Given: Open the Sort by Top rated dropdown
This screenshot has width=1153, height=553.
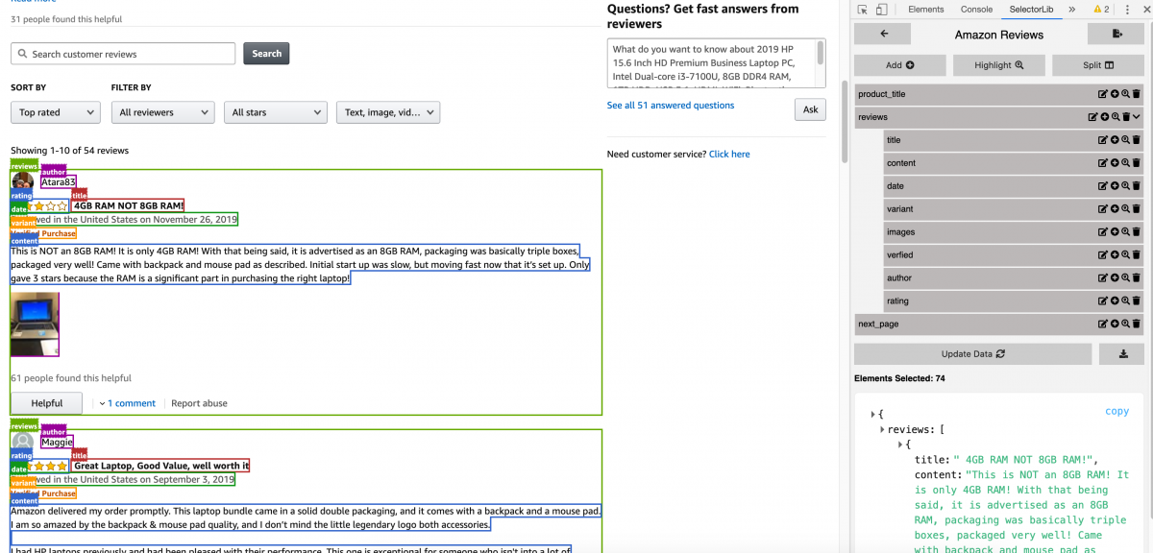Looking at the screenshot, I should [55, 111].
